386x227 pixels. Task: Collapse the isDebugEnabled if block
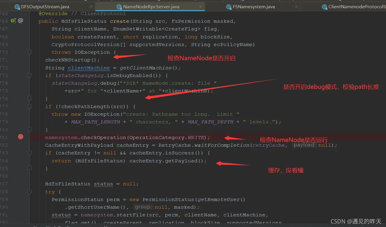[x=29, y=76]
